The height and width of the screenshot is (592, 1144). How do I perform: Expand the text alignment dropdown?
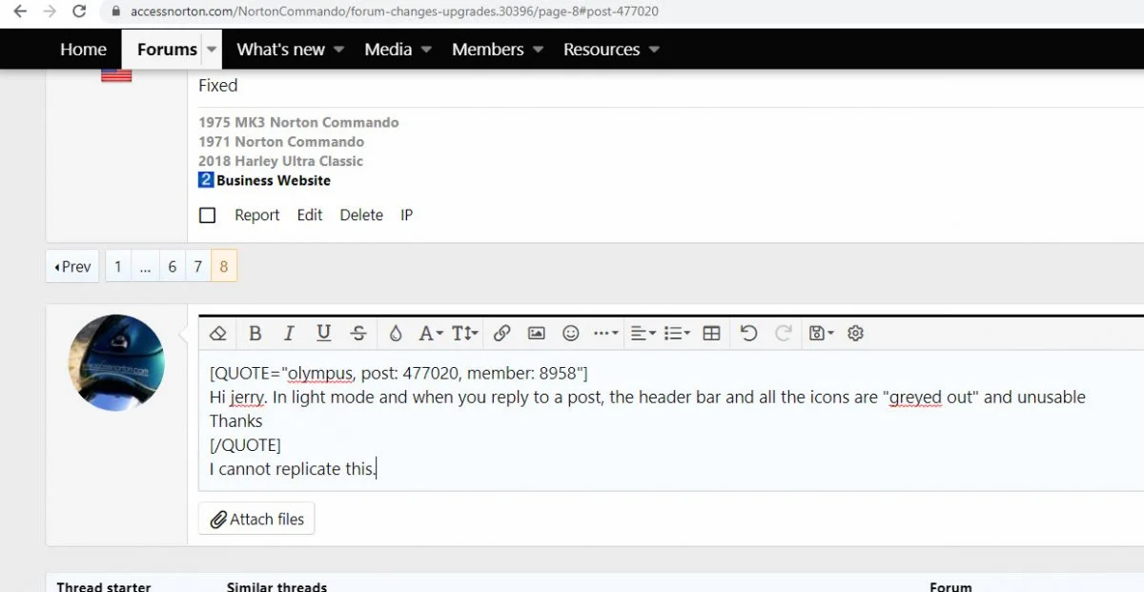pyautogui.click(x=643, y=334)
